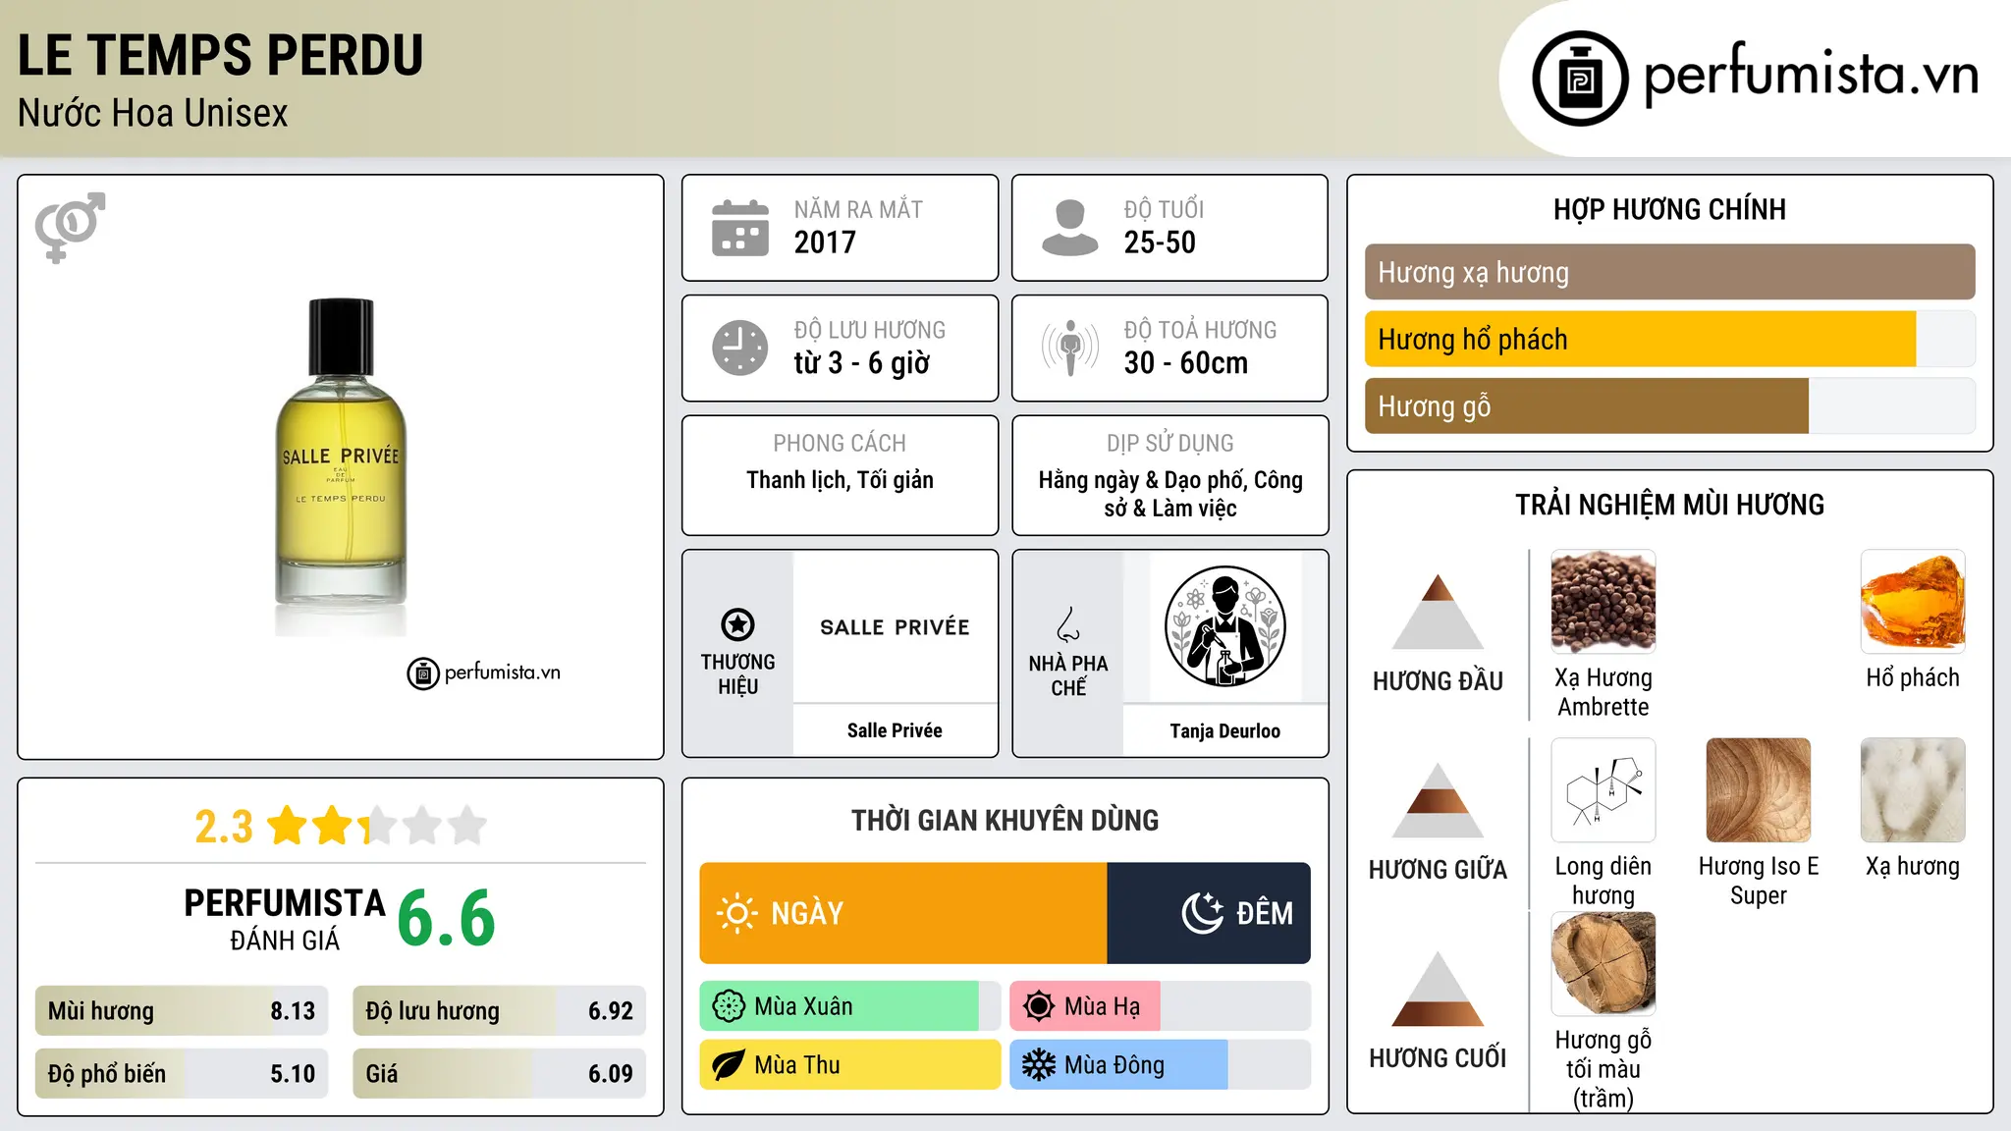Screen dimensions: 2011x1131
Task: Click the Hương xạ hương accord bar
Action: pos(1669,272)
